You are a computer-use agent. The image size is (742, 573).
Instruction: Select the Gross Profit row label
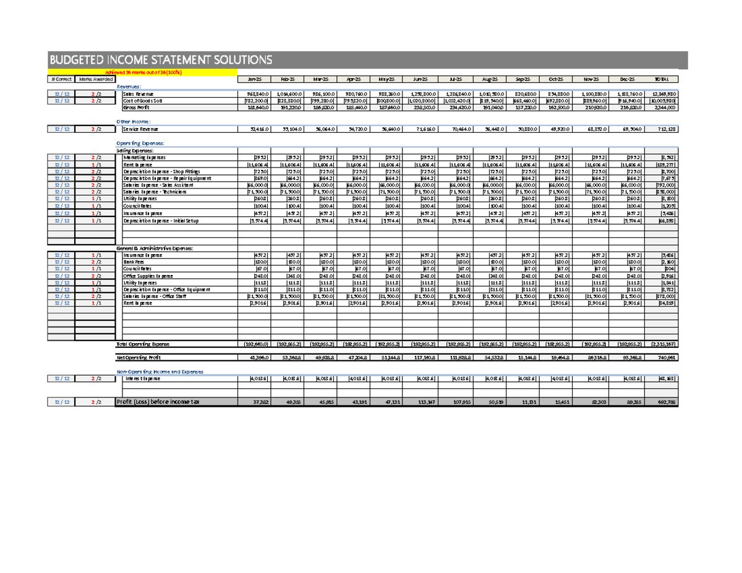[x=138, y=106]
